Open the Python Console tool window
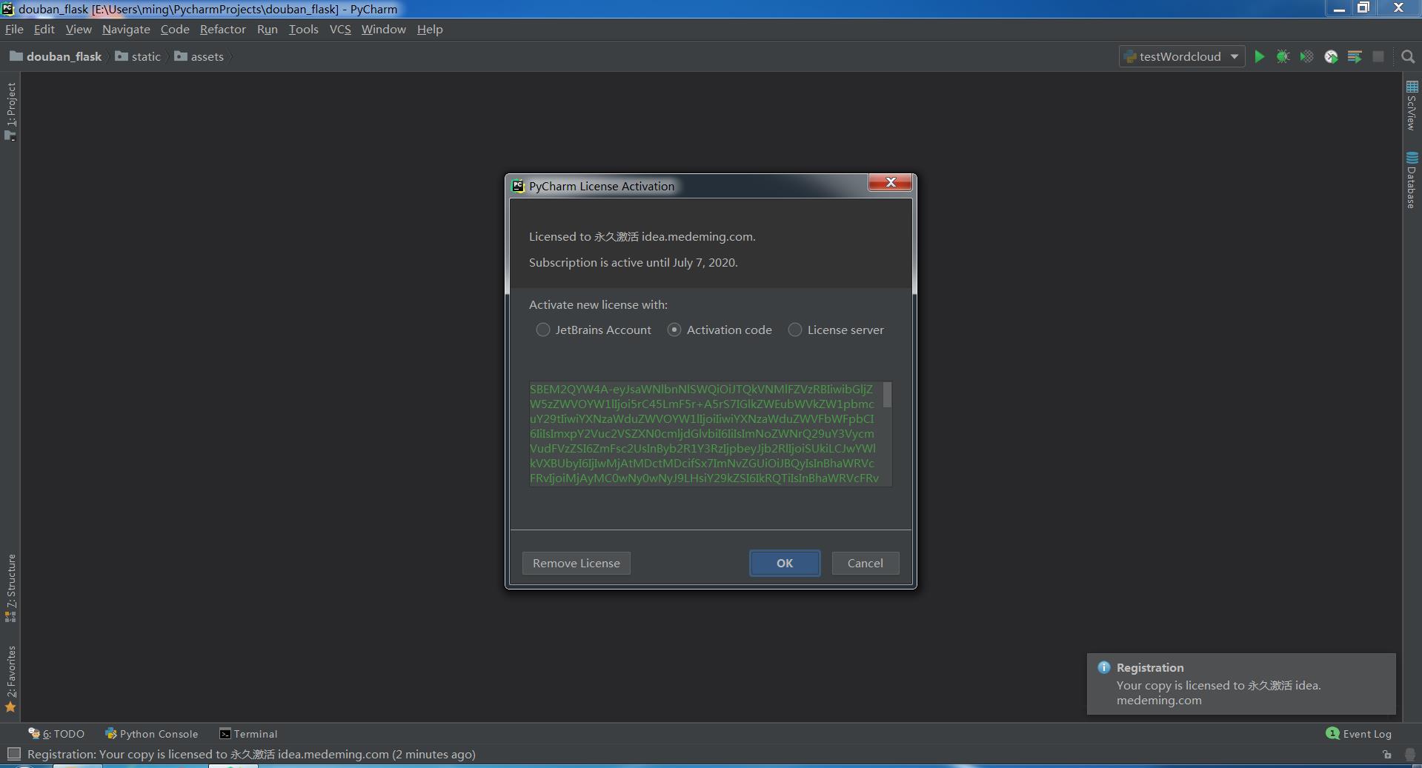Viewport: 1422px width, 768px height. (x=152, y=734)
